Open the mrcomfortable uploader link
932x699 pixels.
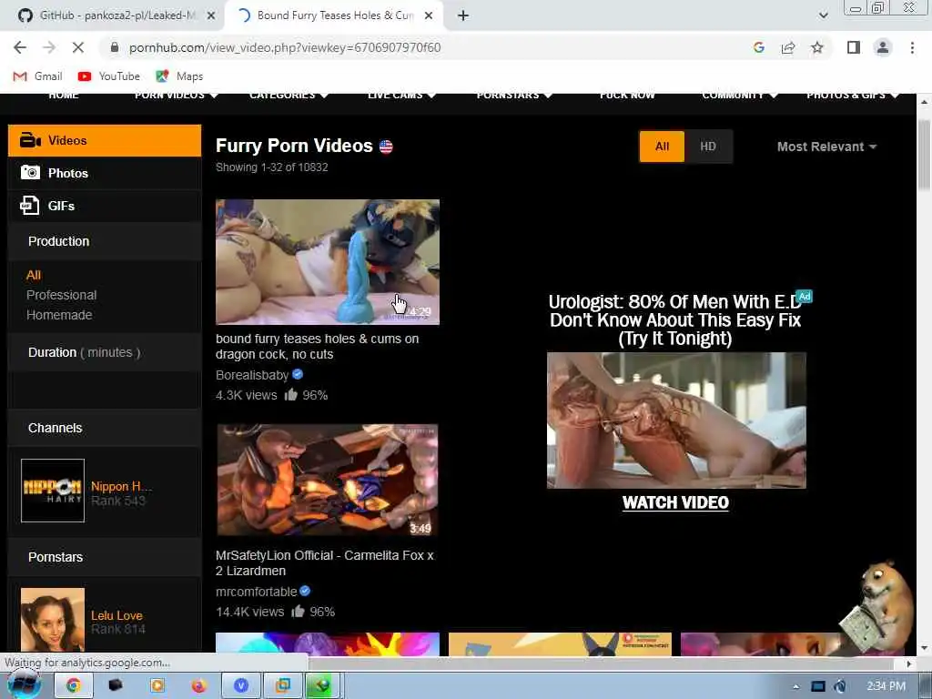pos(256,592)
